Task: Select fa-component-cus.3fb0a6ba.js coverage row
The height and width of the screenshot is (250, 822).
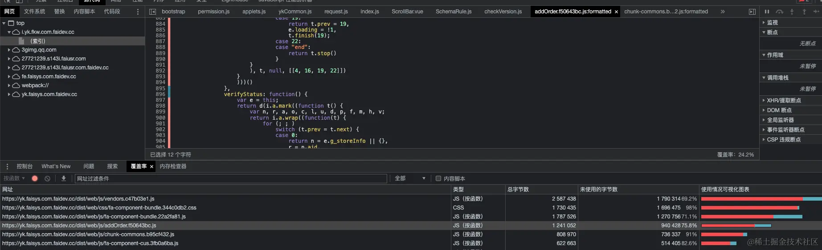Action: (x=411, y=243)
